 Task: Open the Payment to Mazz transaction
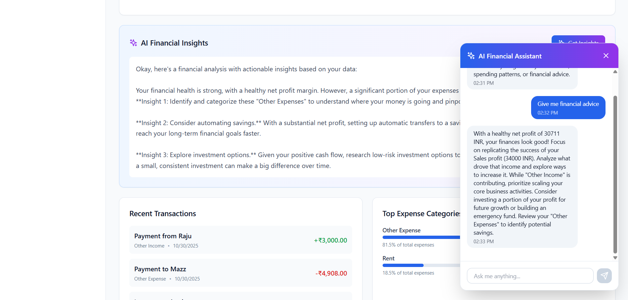[x=241, y=273]
